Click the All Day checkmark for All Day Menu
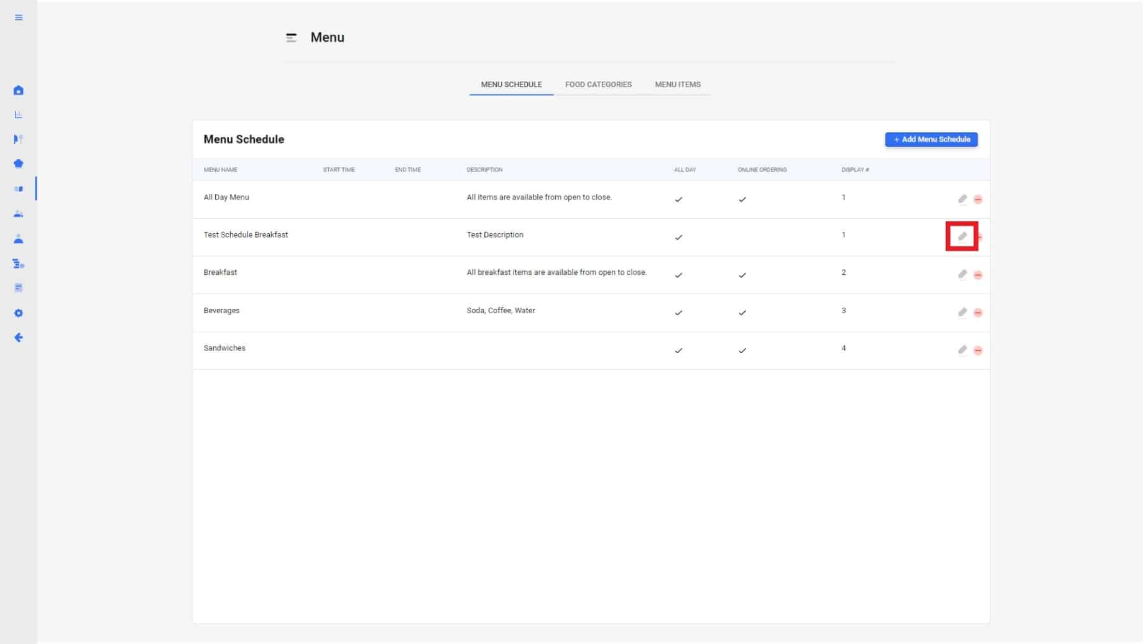 pyautogui.click(x=679, y=200)
